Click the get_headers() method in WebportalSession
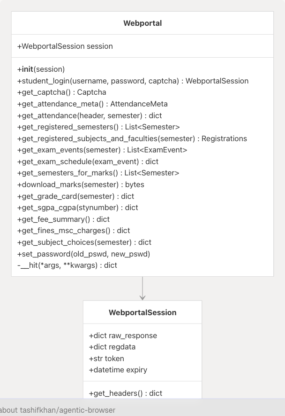The height and width of the screenshot is (416, 285). (125, 393)
